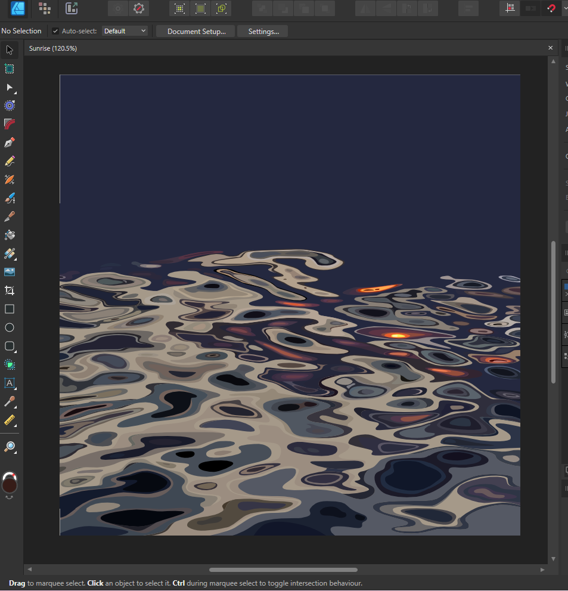Toggle the Auto-select checkbox
568x591 pixels.
(x=55, y=31)
